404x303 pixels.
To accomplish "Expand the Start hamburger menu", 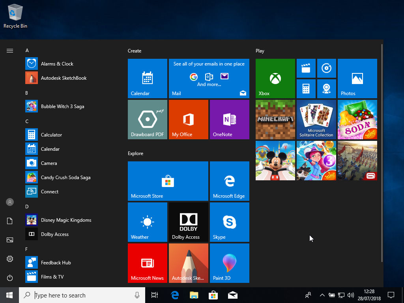I will tap(10, 50).
